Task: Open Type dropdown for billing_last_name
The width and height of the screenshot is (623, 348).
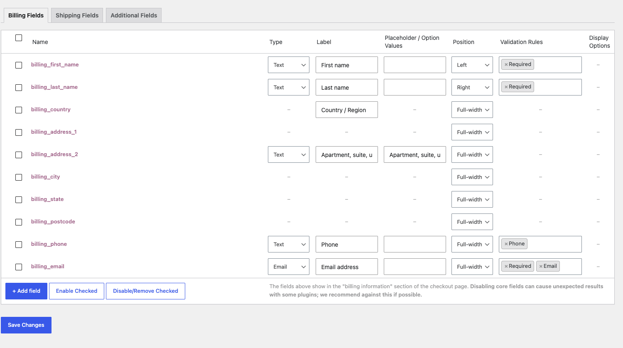Action: click(289, 87)
